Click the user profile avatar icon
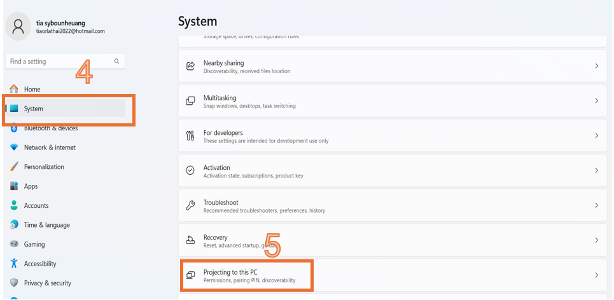Viewport: 614px width, 300px height. click(18, 26)
